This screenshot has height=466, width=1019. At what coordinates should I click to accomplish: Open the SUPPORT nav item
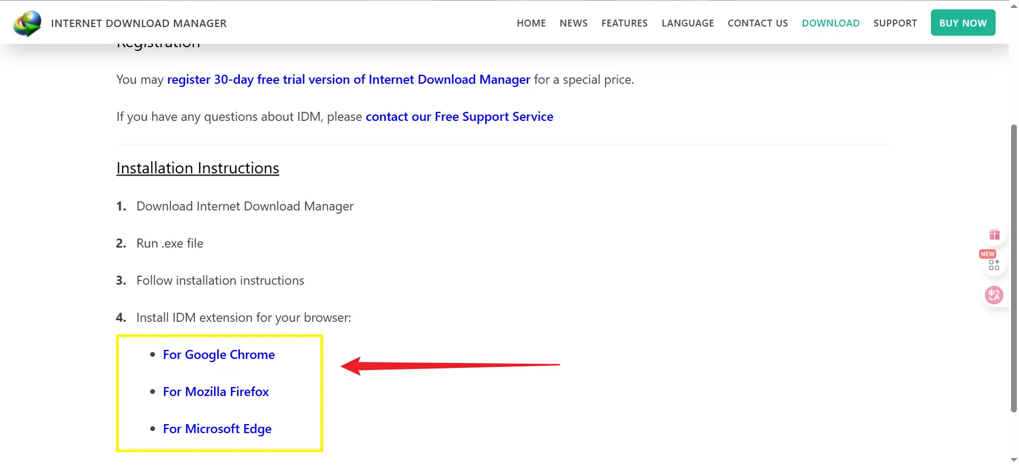(895, 23)
